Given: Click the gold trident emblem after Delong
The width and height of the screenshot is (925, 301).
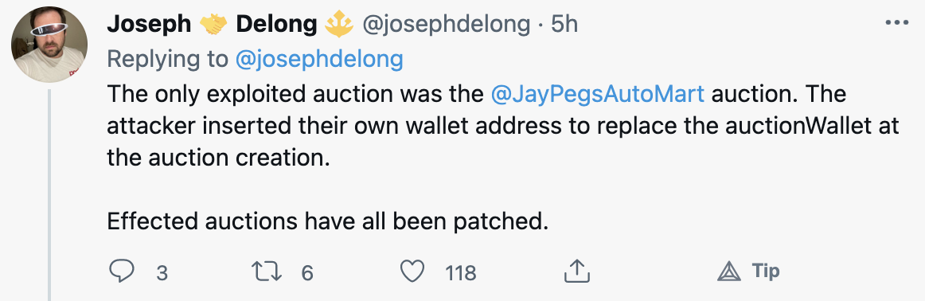Looking at the screenshot, I should 339,24.
